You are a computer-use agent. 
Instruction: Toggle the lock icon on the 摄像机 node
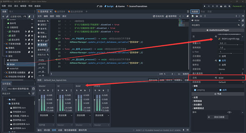click(29, 48)
